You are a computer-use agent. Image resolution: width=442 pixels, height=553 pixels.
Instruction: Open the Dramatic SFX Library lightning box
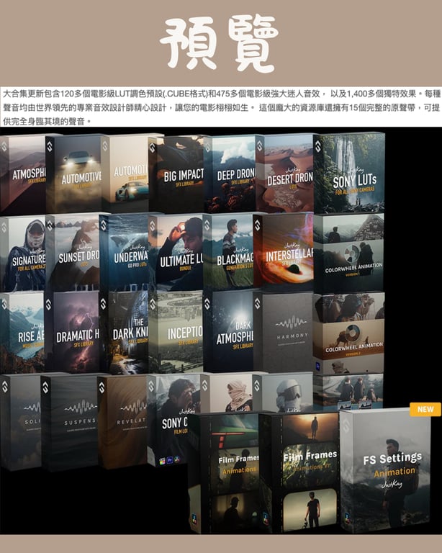[72, 331]
